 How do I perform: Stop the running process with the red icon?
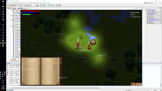(7, 73)
